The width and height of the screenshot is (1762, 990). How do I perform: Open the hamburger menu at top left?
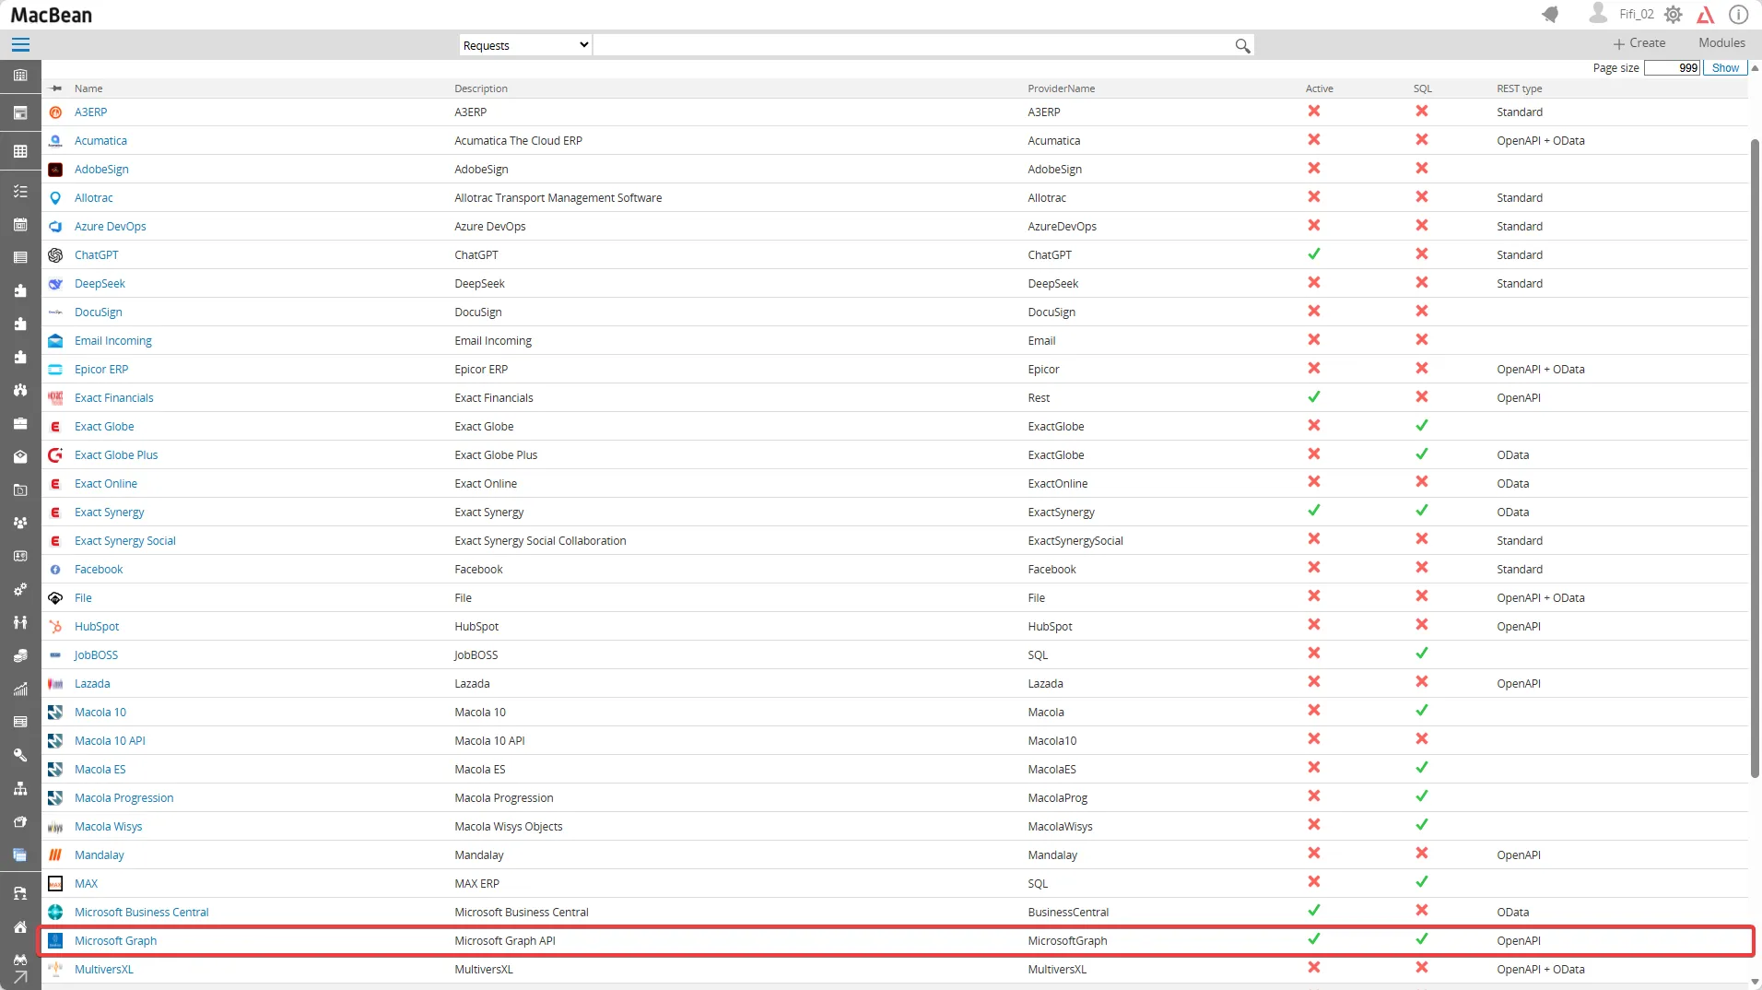click(20, 44)
